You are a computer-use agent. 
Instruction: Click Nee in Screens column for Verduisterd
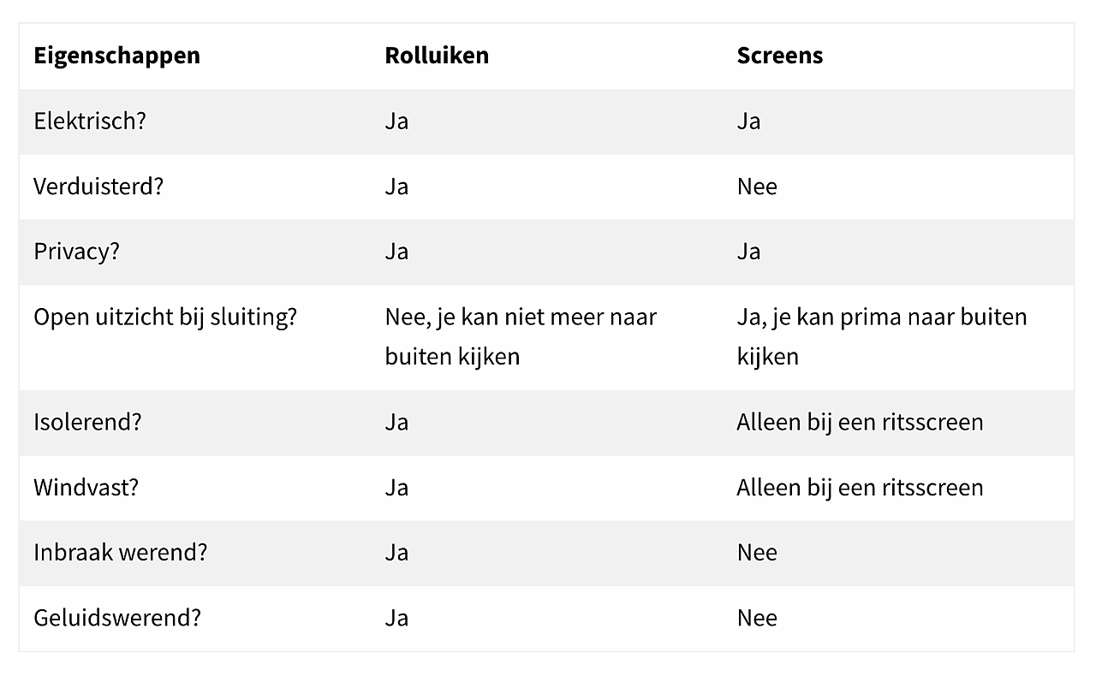pos(757,187)
